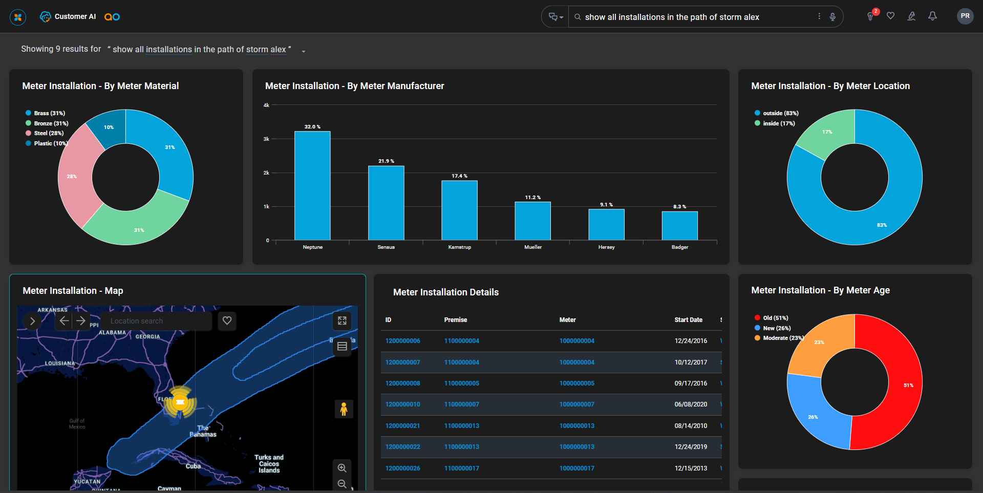Click the pen signature edit icon

click(911, 16)
